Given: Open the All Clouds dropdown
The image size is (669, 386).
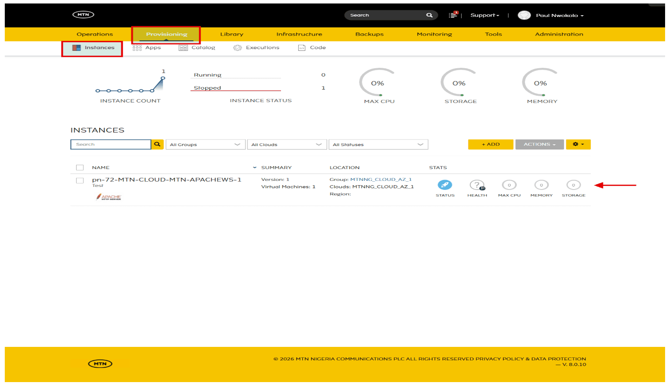Looking at the screenshot, I should [287, 144].
